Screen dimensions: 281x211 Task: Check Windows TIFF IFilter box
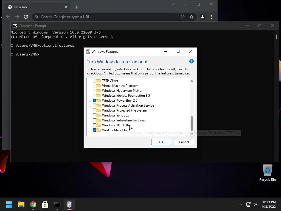point(94,125)
